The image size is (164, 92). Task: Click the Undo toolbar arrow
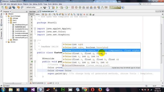pos(18,7)
